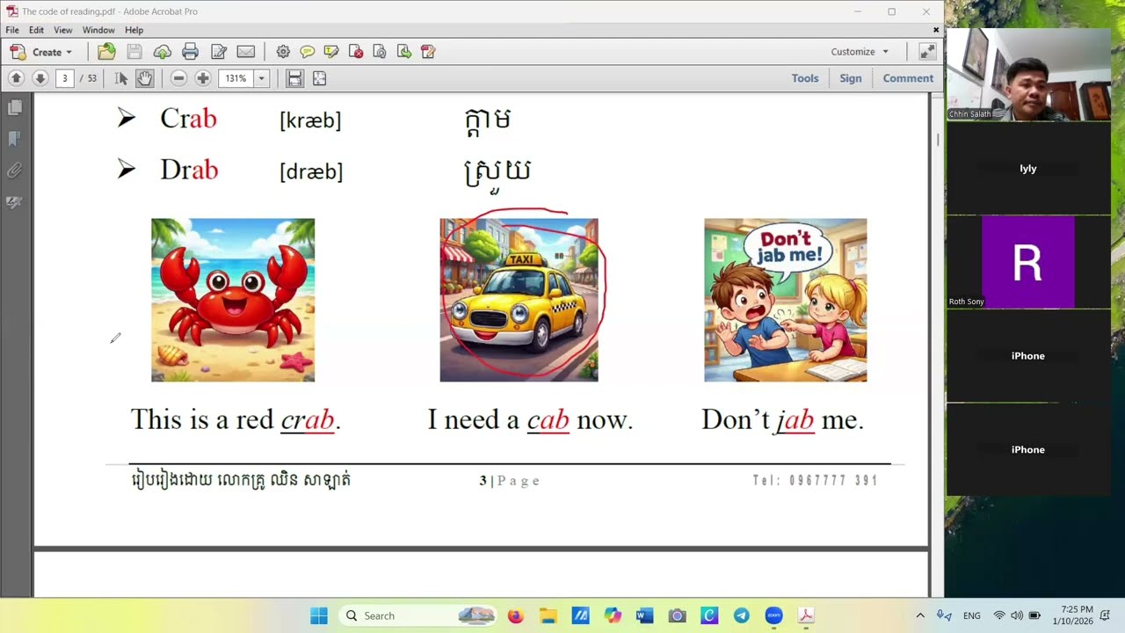Zoom out with the minus button
The image size is (1125, 633).
click(178, 78)
